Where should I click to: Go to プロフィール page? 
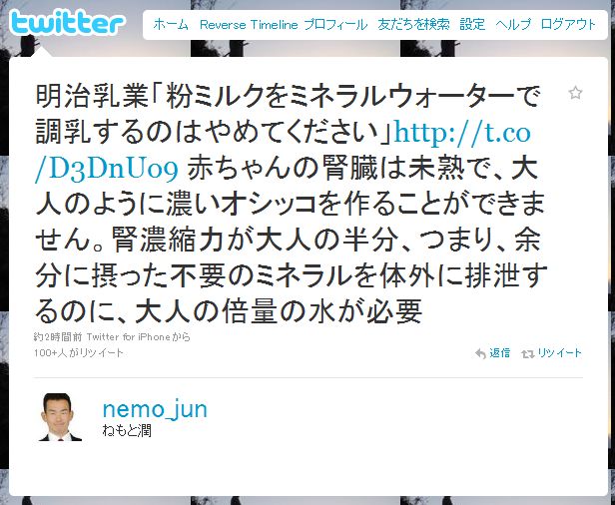coord(335,24)
